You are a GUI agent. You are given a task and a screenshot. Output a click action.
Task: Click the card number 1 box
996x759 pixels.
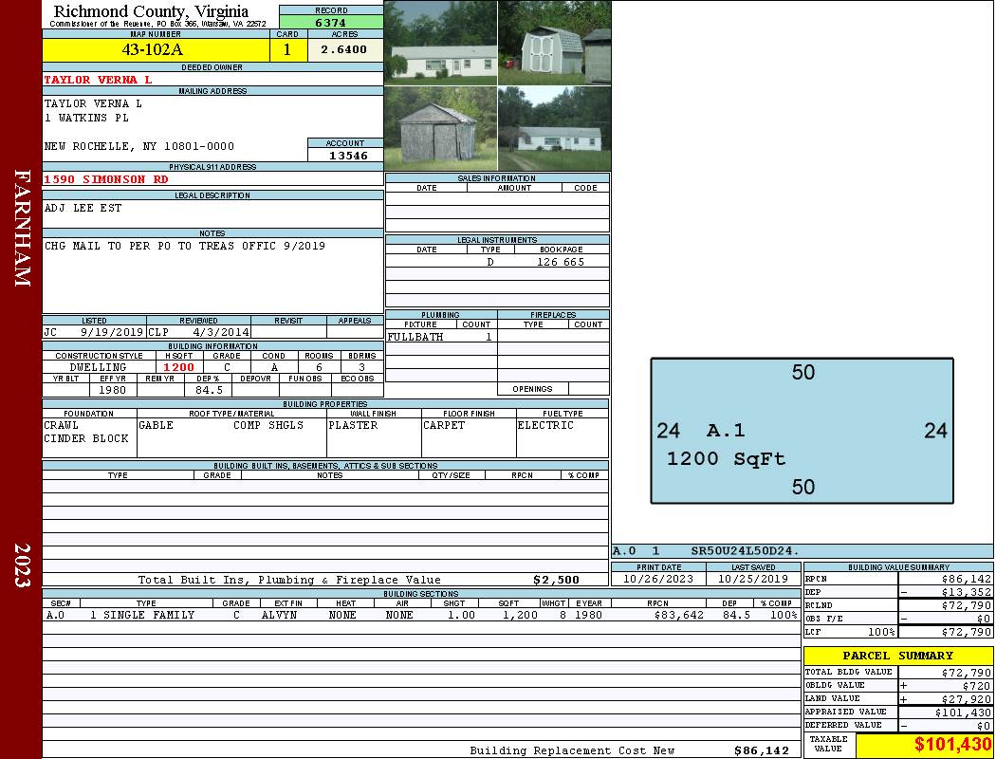288,49
